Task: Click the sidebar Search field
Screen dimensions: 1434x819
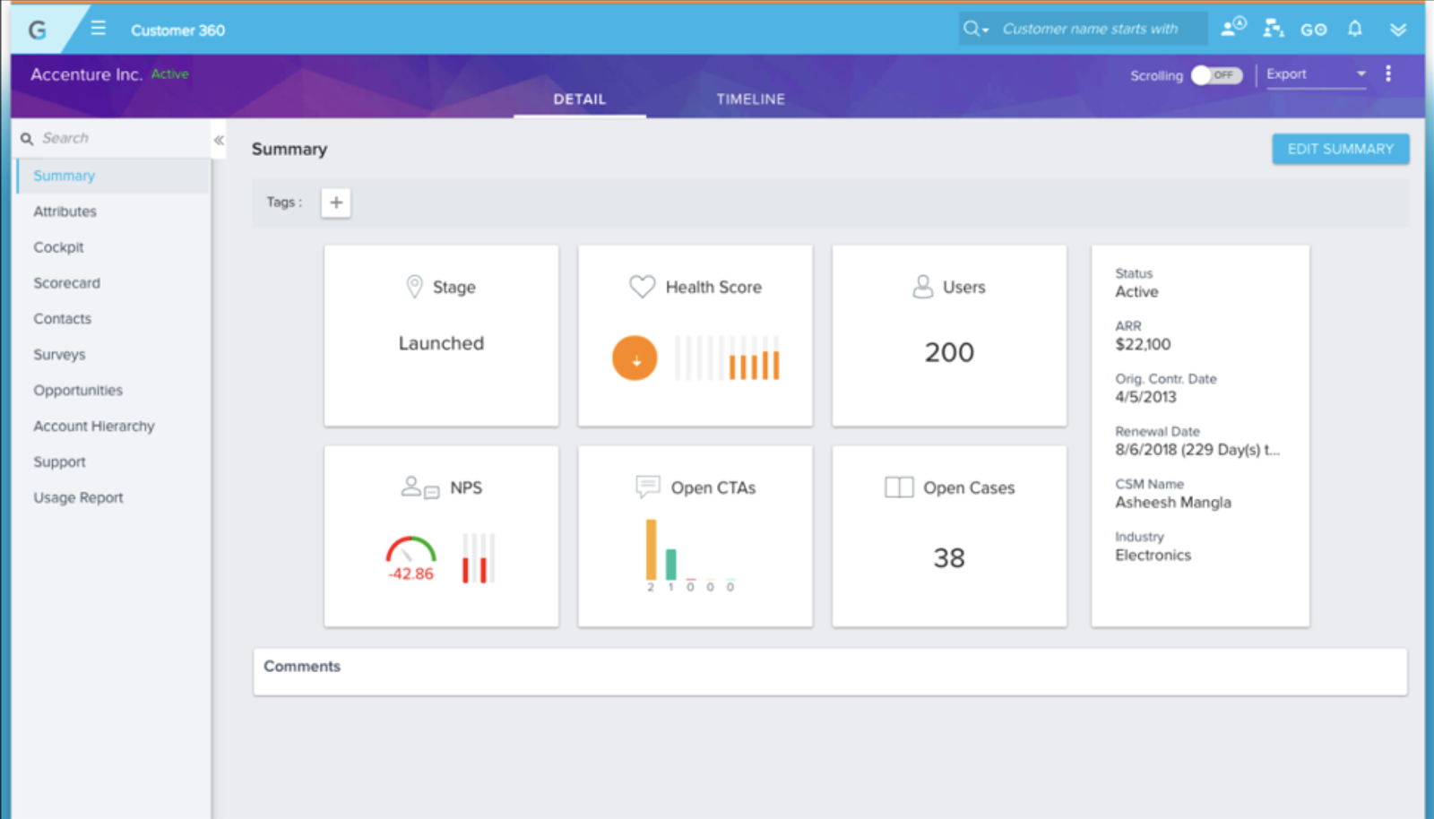Action: [x=112, y=138]
